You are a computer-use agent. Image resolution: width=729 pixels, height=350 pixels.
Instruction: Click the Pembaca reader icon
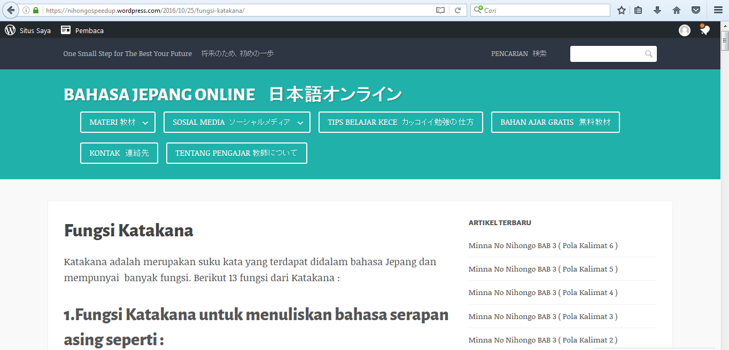click(x=66, y=30)
